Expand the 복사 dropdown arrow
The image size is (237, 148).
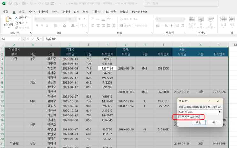coord(27,23)
